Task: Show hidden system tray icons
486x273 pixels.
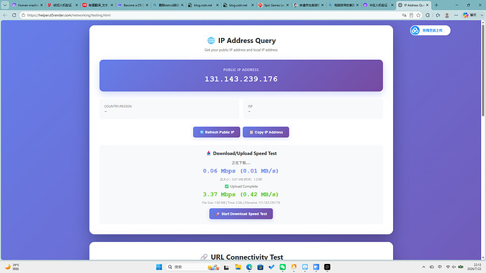Action: coord(424,267)
